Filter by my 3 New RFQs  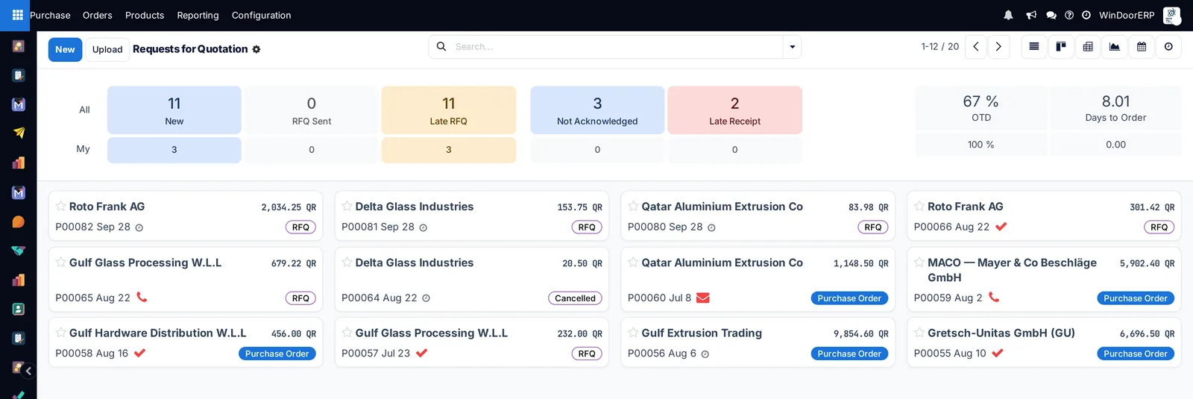[x=174, y=150]
